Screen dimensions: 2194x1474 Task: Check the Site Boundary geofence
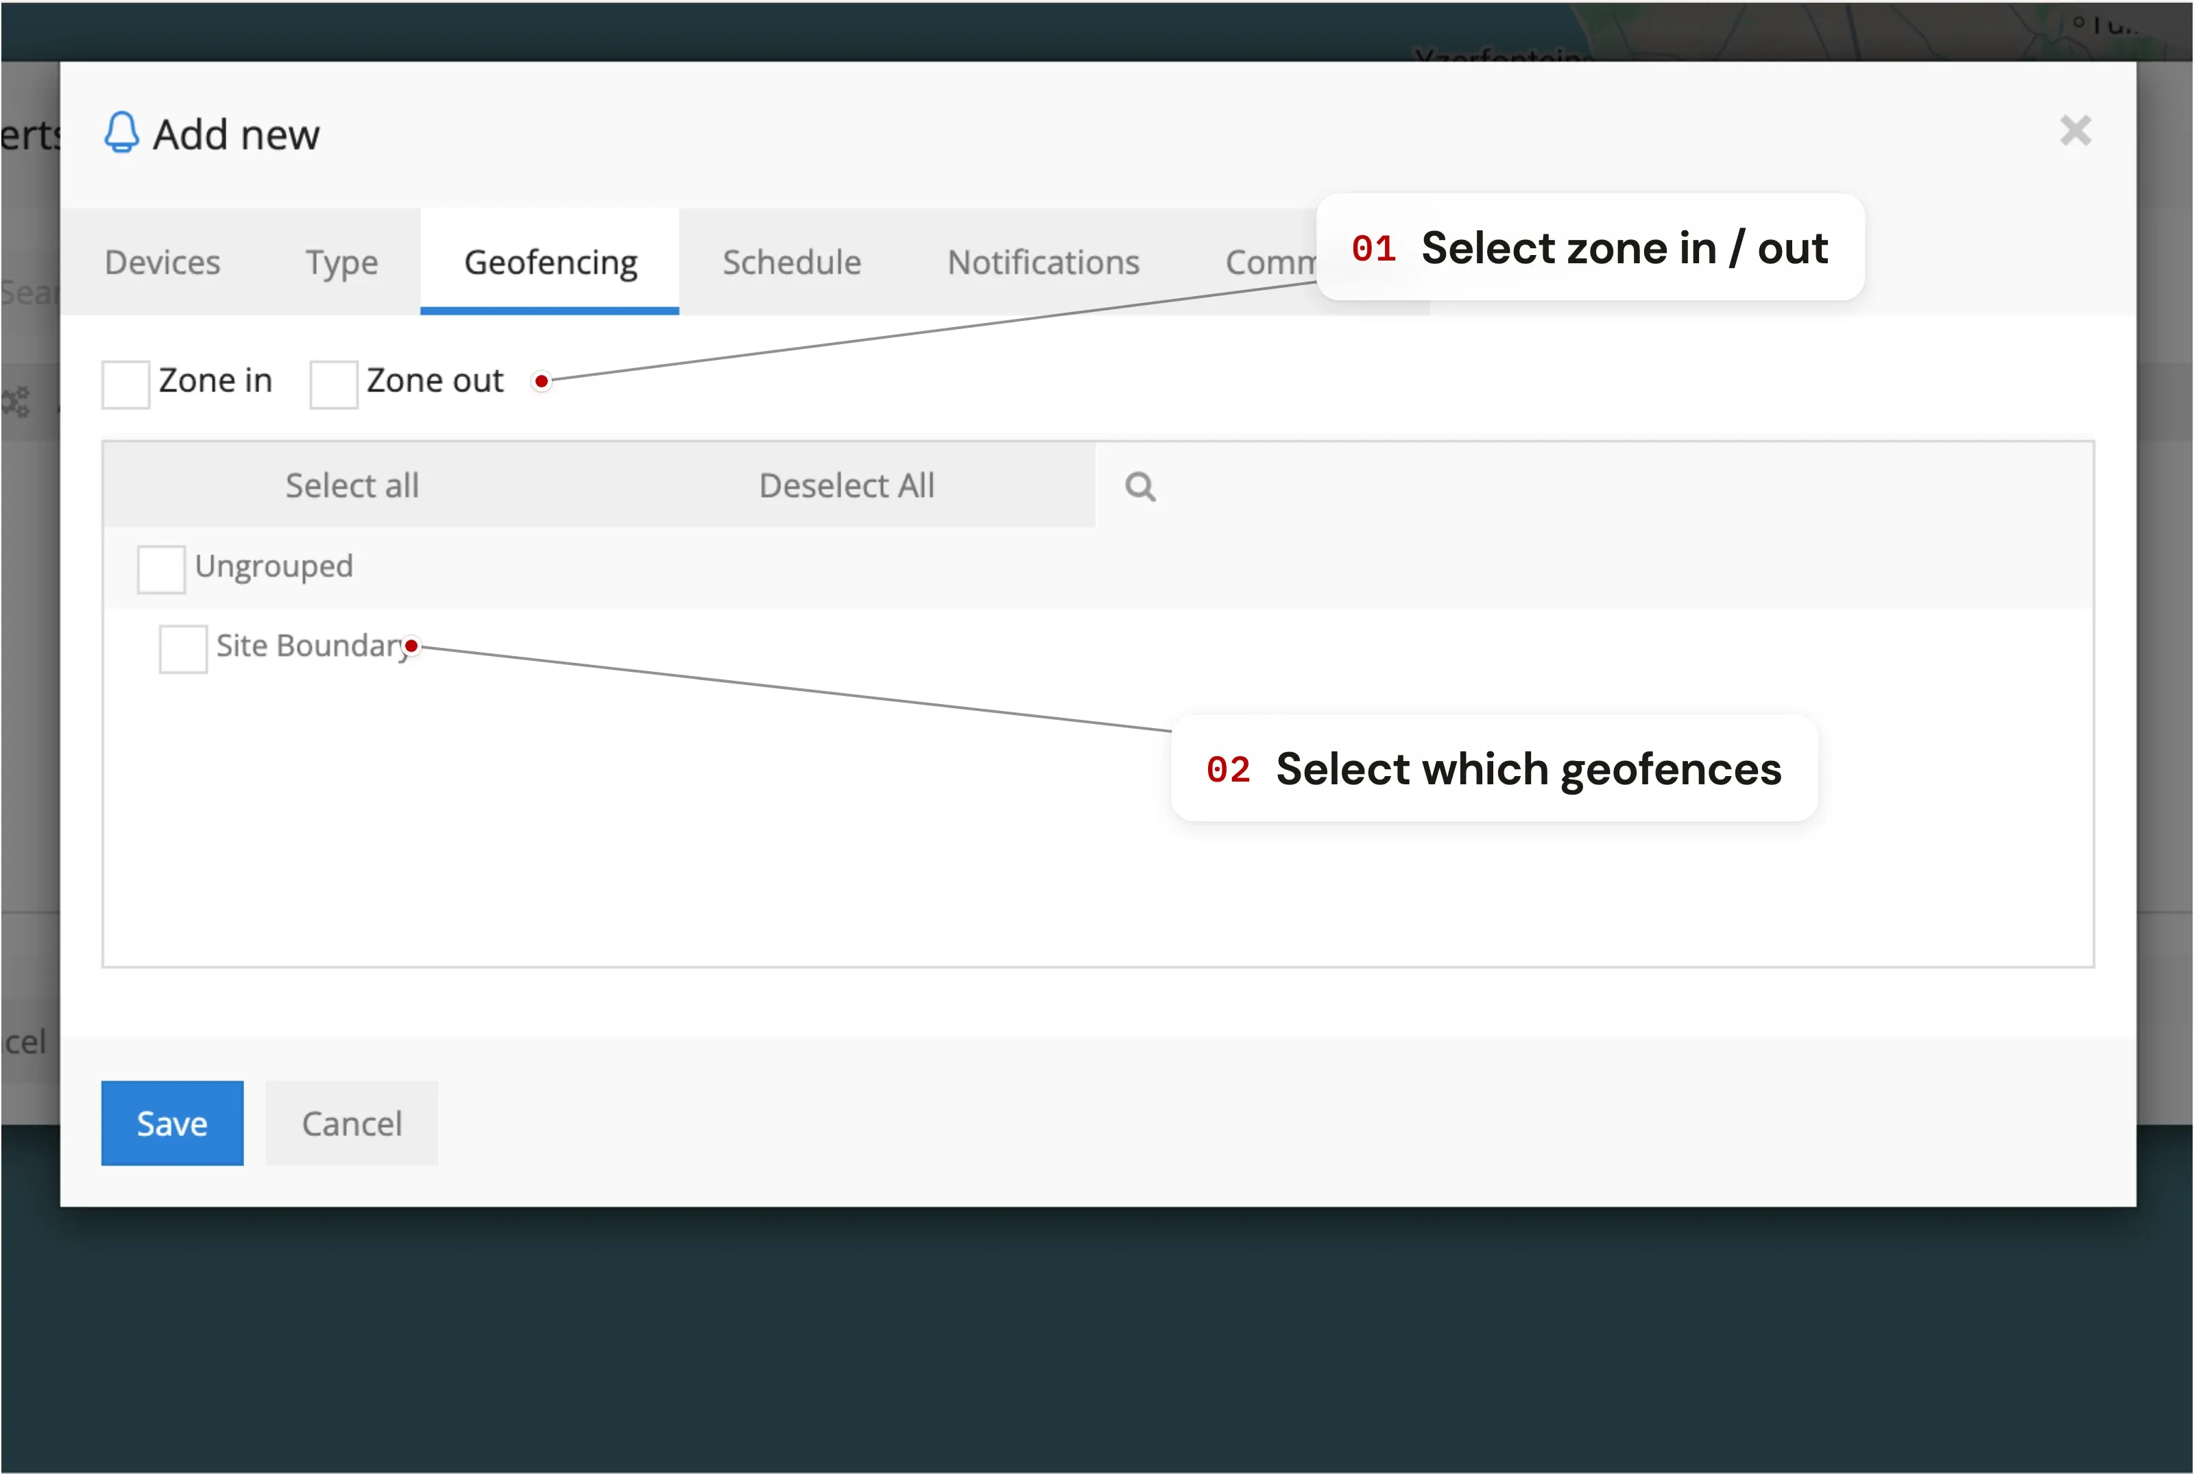coord(182,649)
